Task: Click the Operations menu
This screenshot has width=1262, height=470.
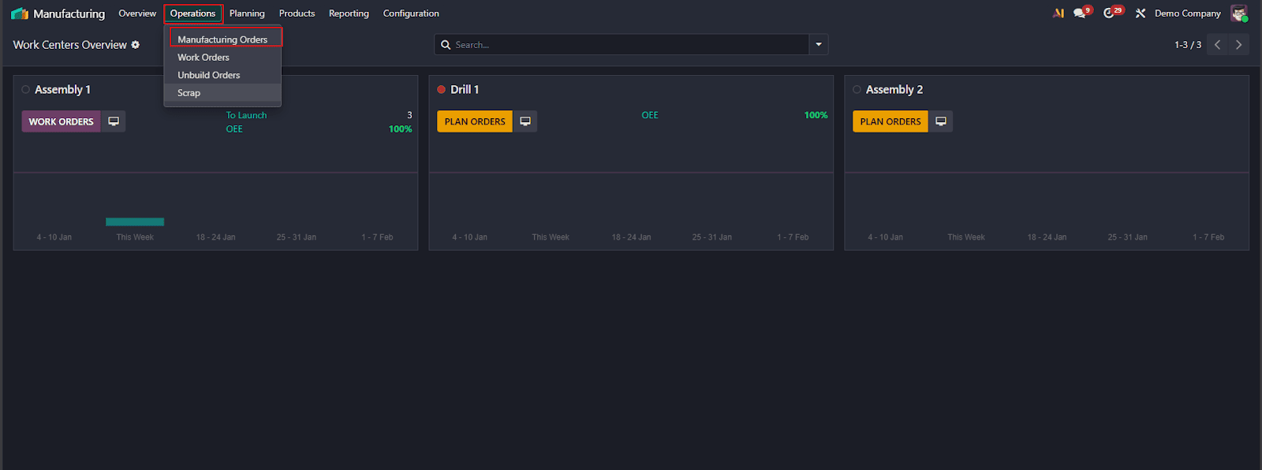Action: (192, 13)
